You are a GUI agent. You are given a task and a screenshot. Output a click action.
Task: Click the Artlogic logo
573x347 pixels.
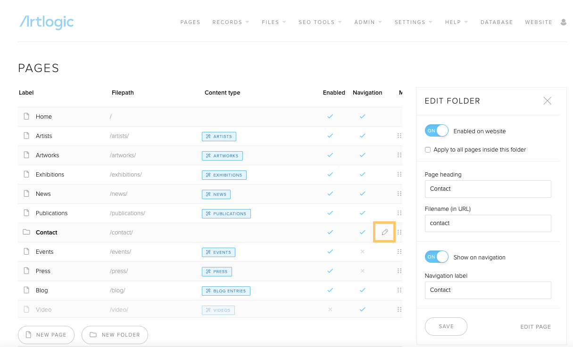point(47,22)
